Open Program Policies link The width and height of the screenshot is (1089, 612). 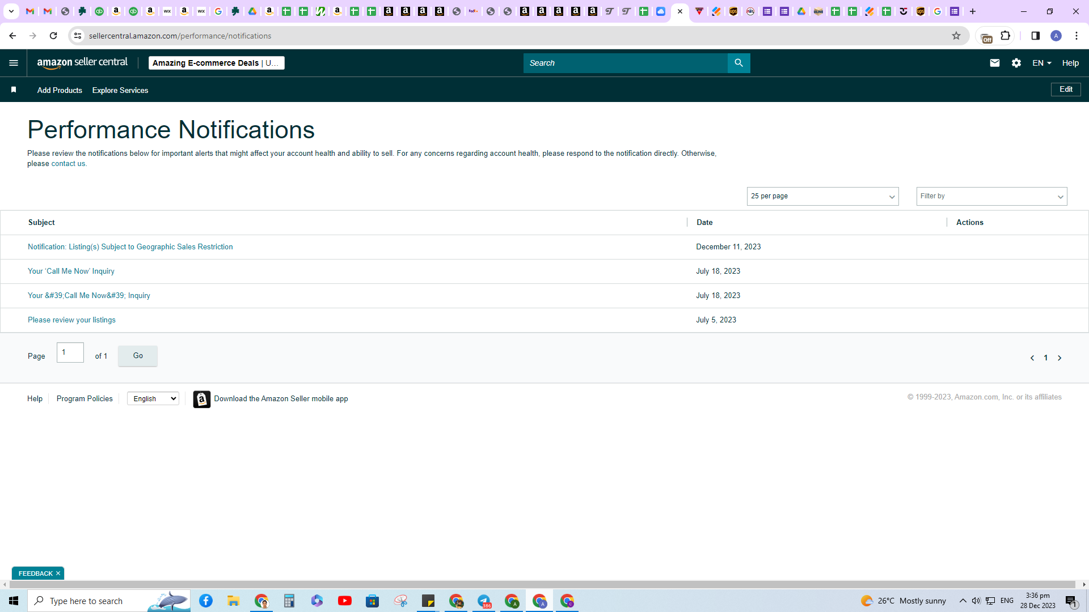[85, 399]
